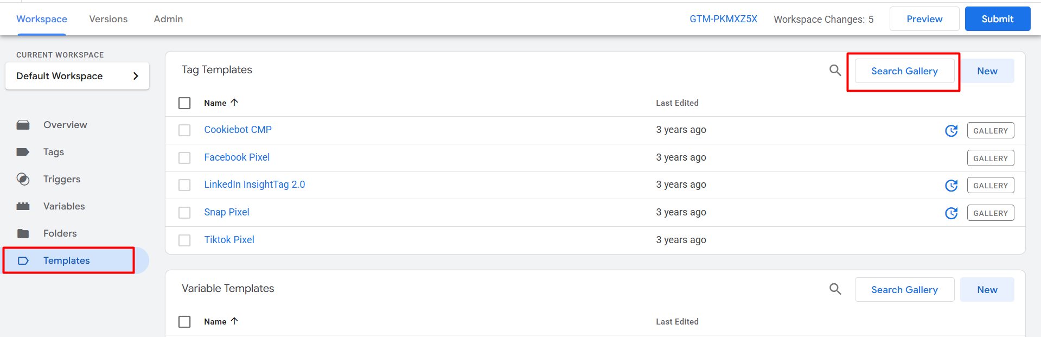The image size is (1041, 337).
Task: Click update icon for Snap Pixel template
Action: pos(951,213)
